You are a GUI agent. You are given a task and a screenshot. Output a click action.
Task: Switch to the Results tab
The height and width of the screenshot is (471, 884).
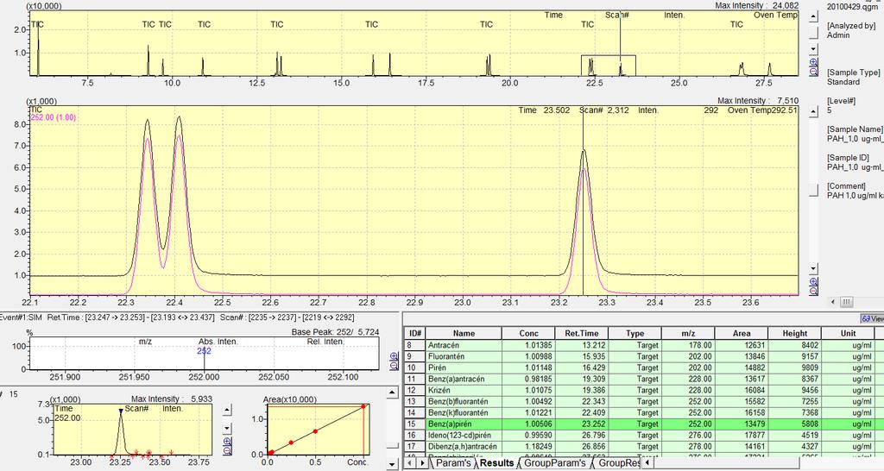click(x=496, y=463)
